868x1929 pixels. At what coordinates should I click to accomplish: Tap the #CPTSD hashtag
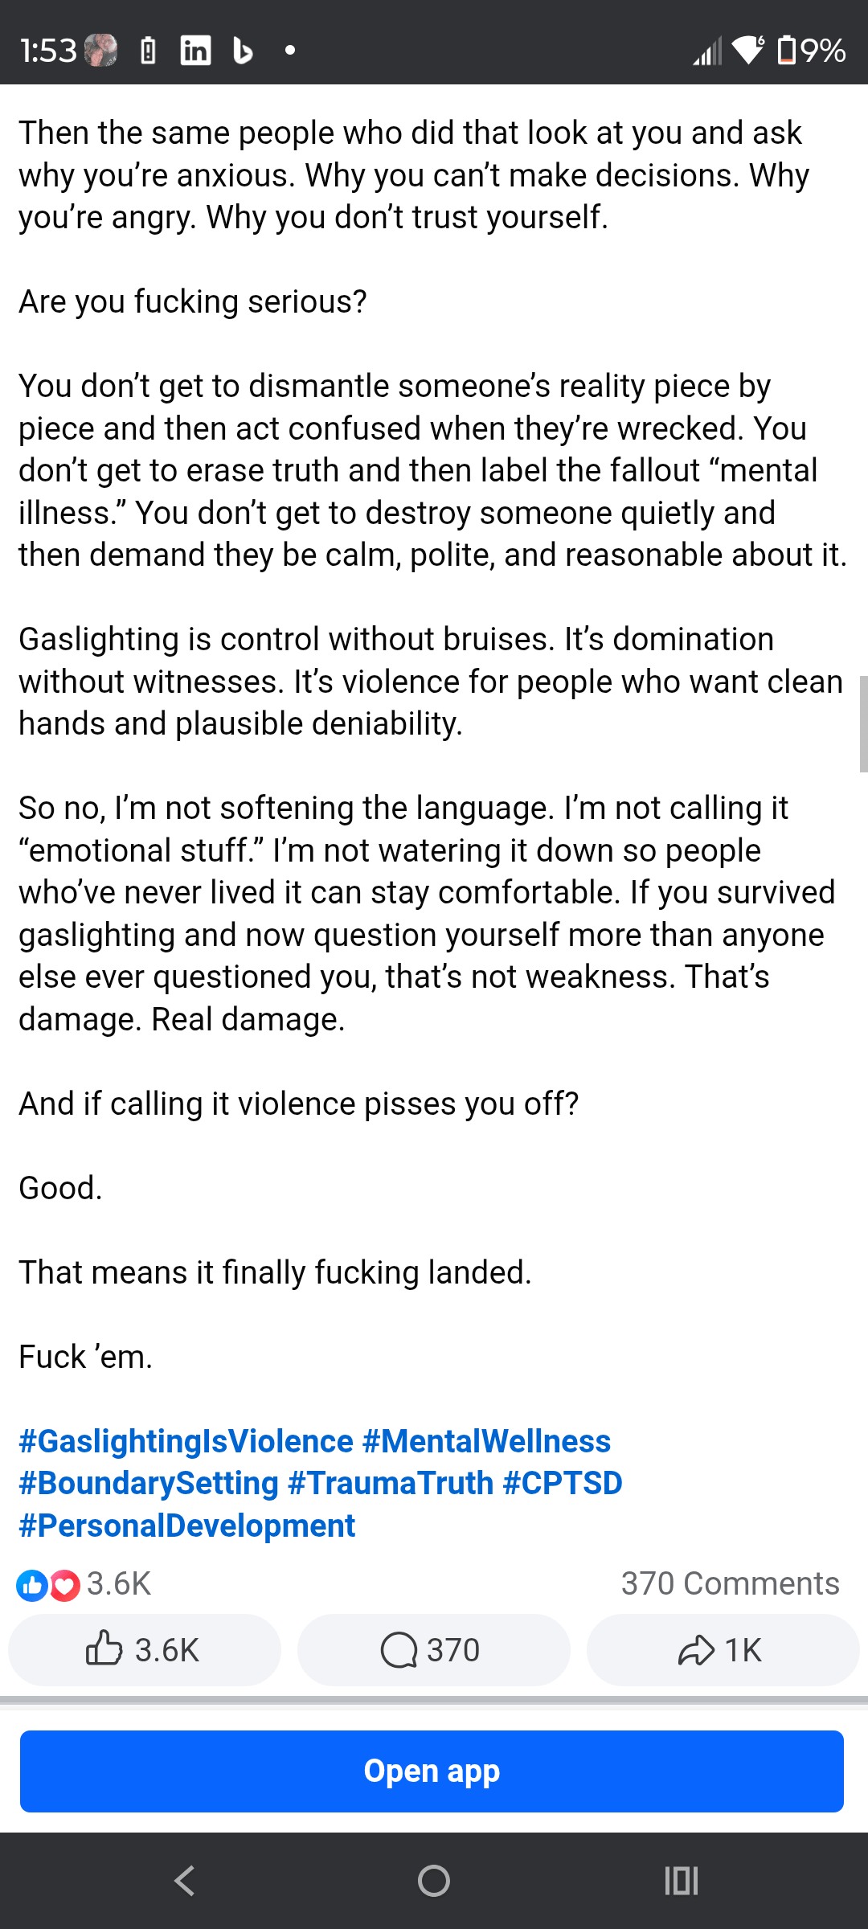563,1483
